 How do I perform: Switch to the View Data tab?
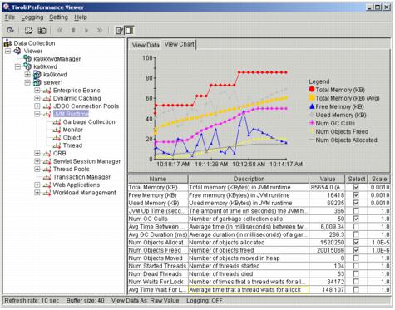point(146,45)
